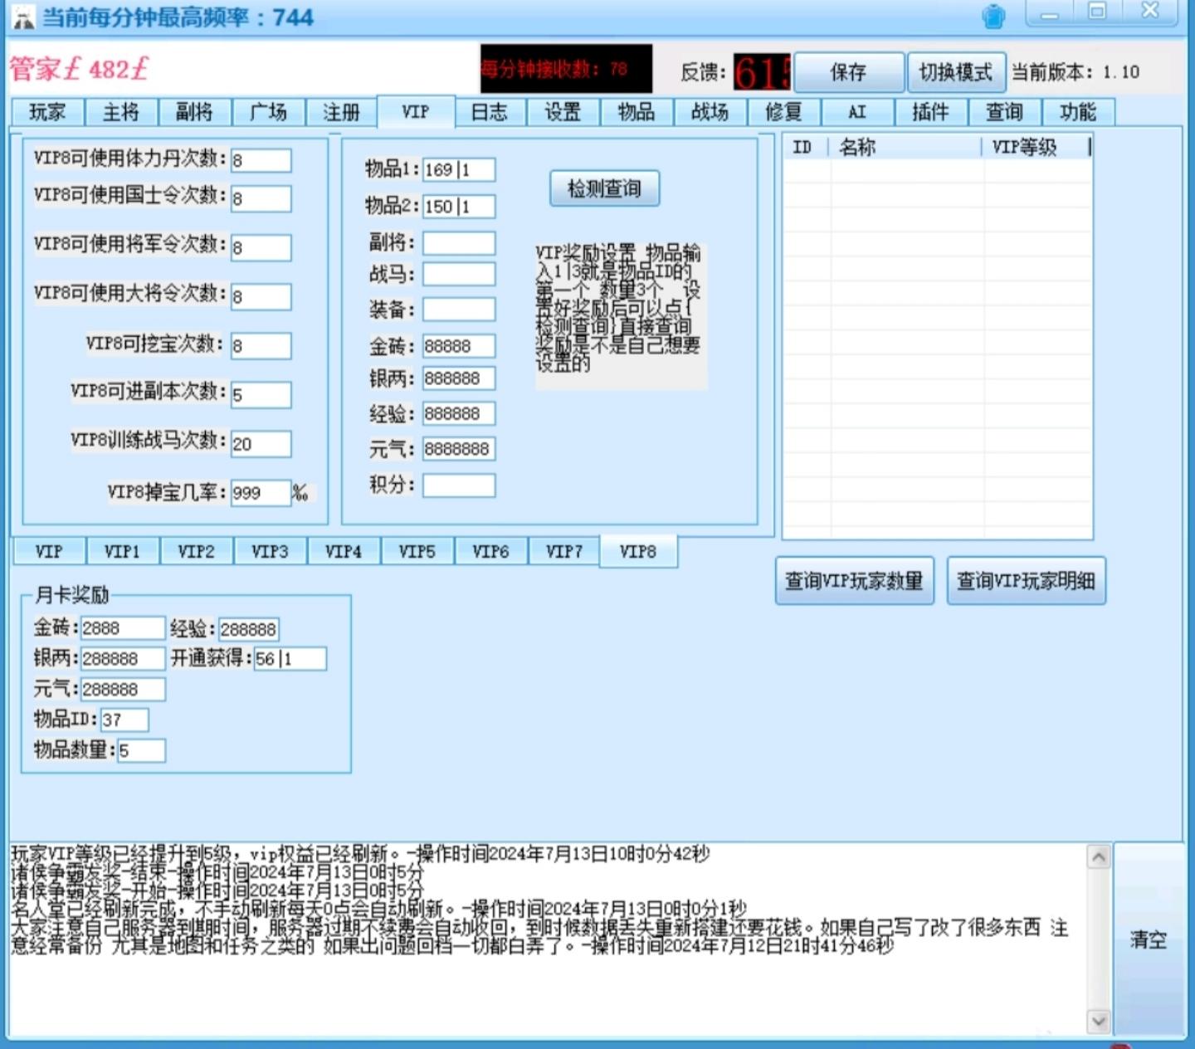Select the bottom-row base VIP tab
The width and height of the screenshot is (1195, 1049).
click(x=49, y=551)
